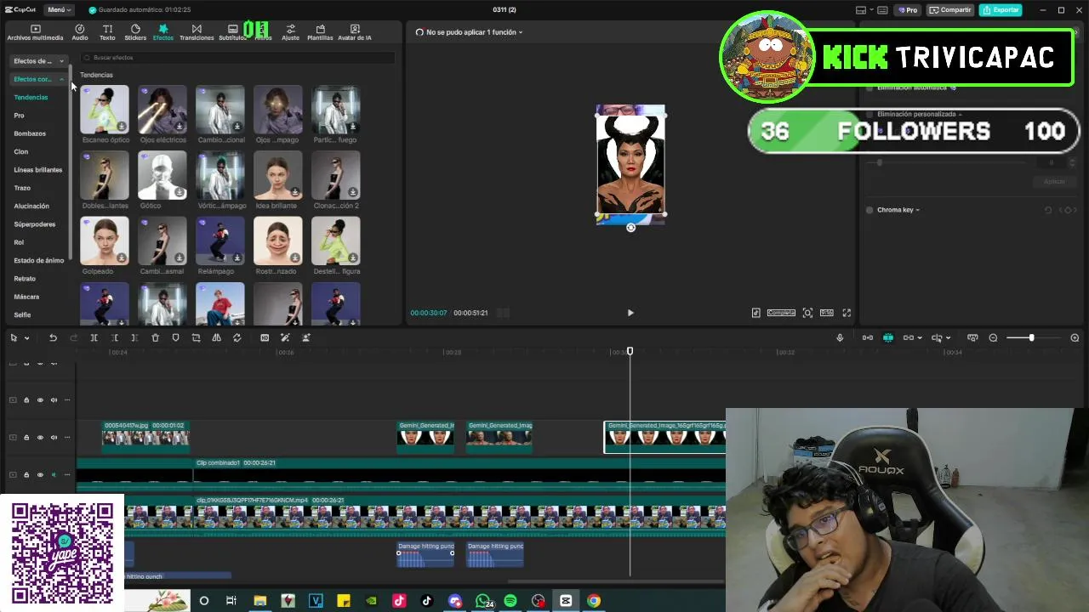Viewport: 1089px width, 612px height.
Task: Undo the last action
Action: tap(53, 337)
